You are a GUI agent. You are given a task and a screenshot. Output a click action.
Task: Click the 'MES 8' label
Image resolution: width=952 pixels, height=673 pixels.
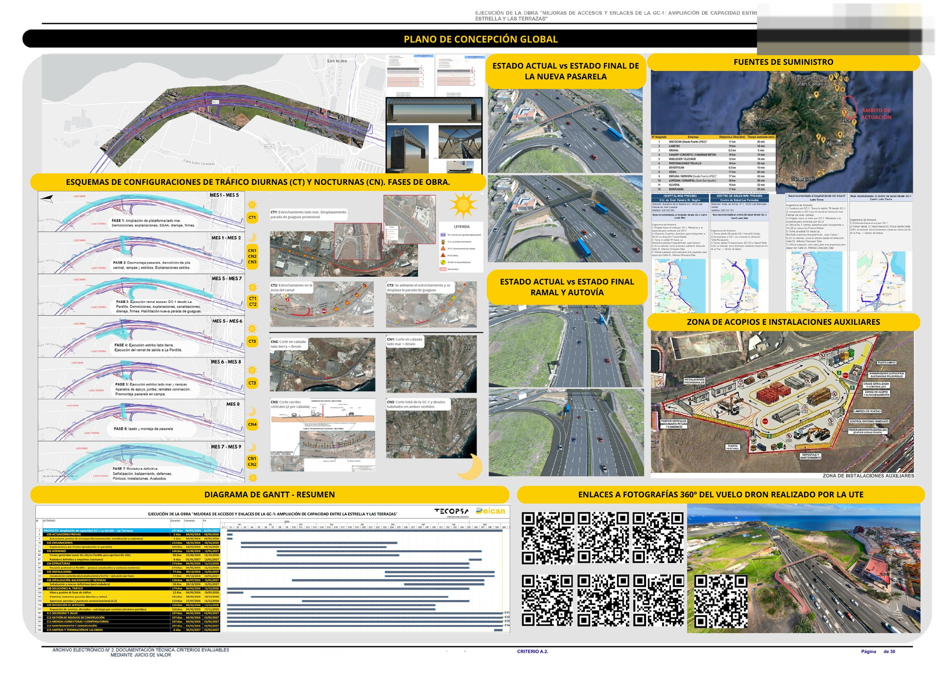point(233,404)
